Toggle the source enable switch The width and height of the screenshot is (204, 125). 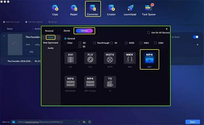pyautogui.click(x=196, y=37)
